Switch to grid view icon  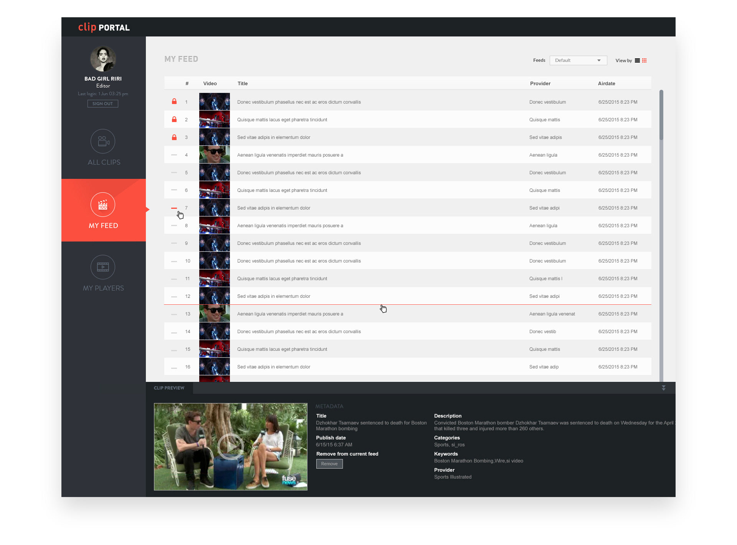click(x=644, y=61)
